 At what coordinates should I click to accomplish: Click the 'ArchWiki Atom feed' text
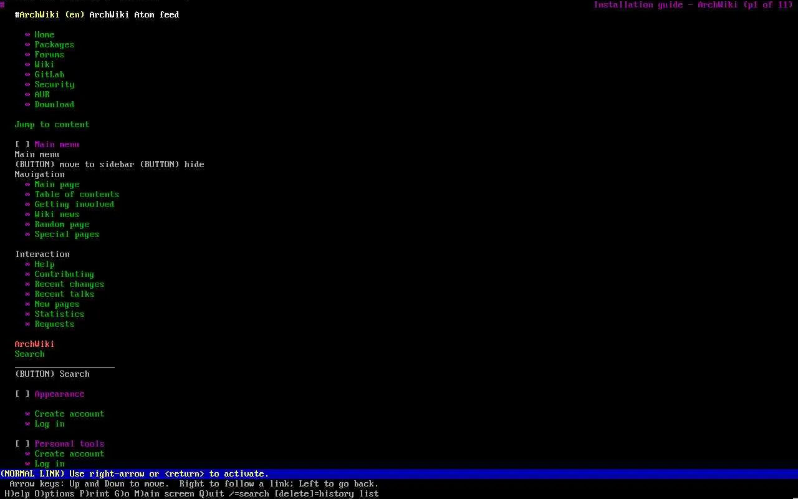[134, 14]
